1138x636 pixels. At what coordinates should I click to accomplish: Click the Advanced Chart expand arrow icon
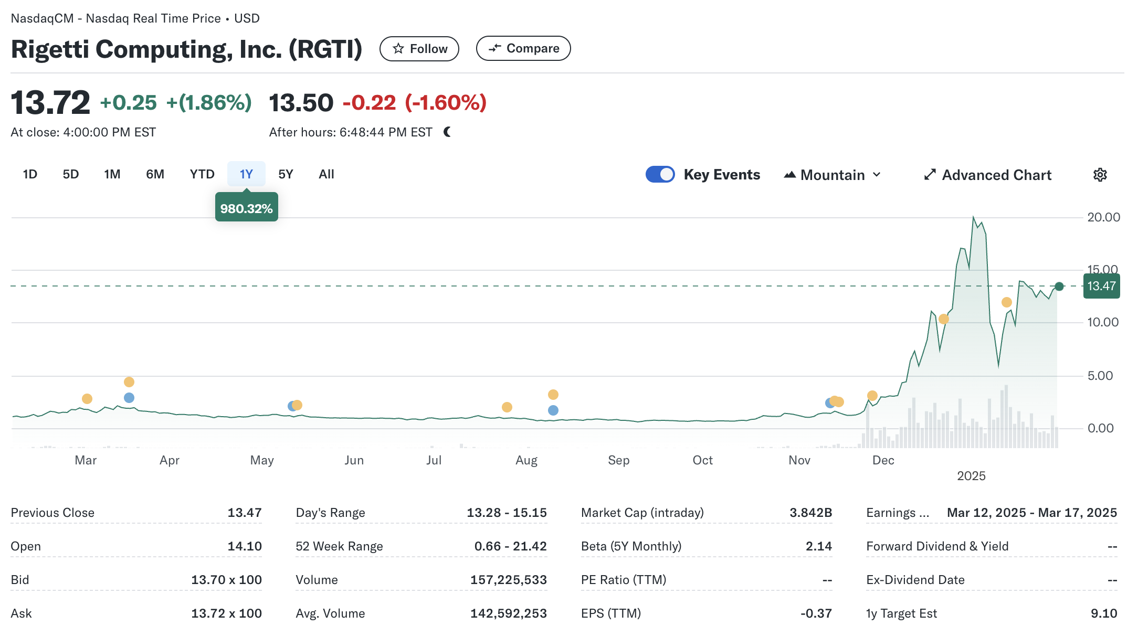[930, 175]
